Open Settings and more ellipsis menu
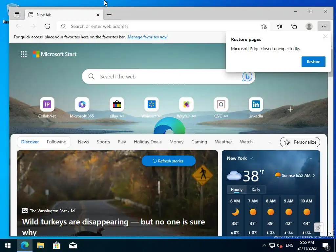 [324, 26]
